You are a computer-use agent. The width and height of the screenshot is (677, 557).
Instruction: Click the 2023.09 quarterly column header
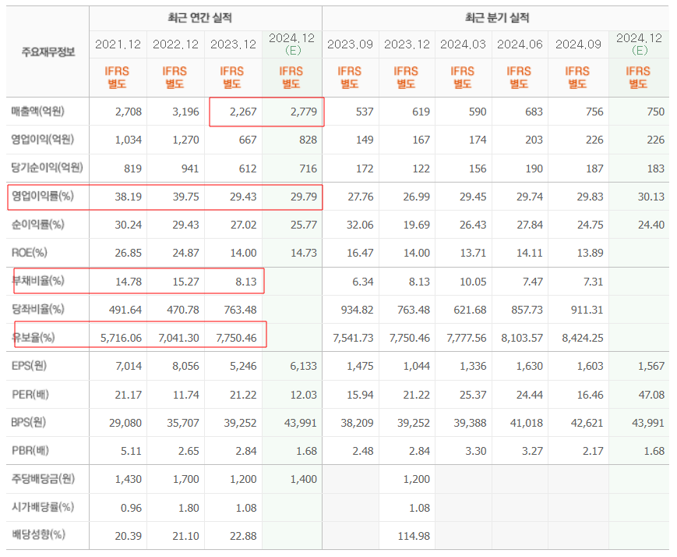(350, 44)
